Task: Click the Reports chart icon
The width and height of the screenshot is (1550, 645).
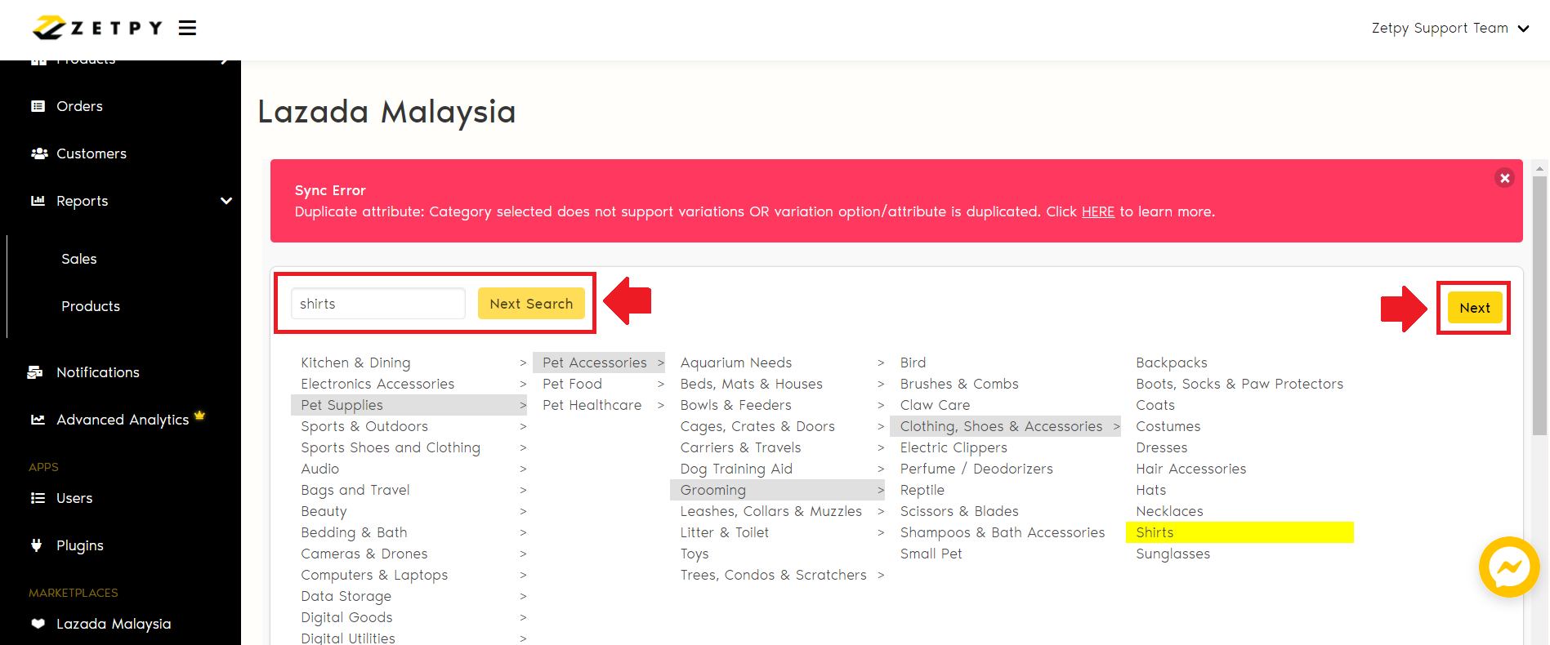Action: (x=38, y=201)
